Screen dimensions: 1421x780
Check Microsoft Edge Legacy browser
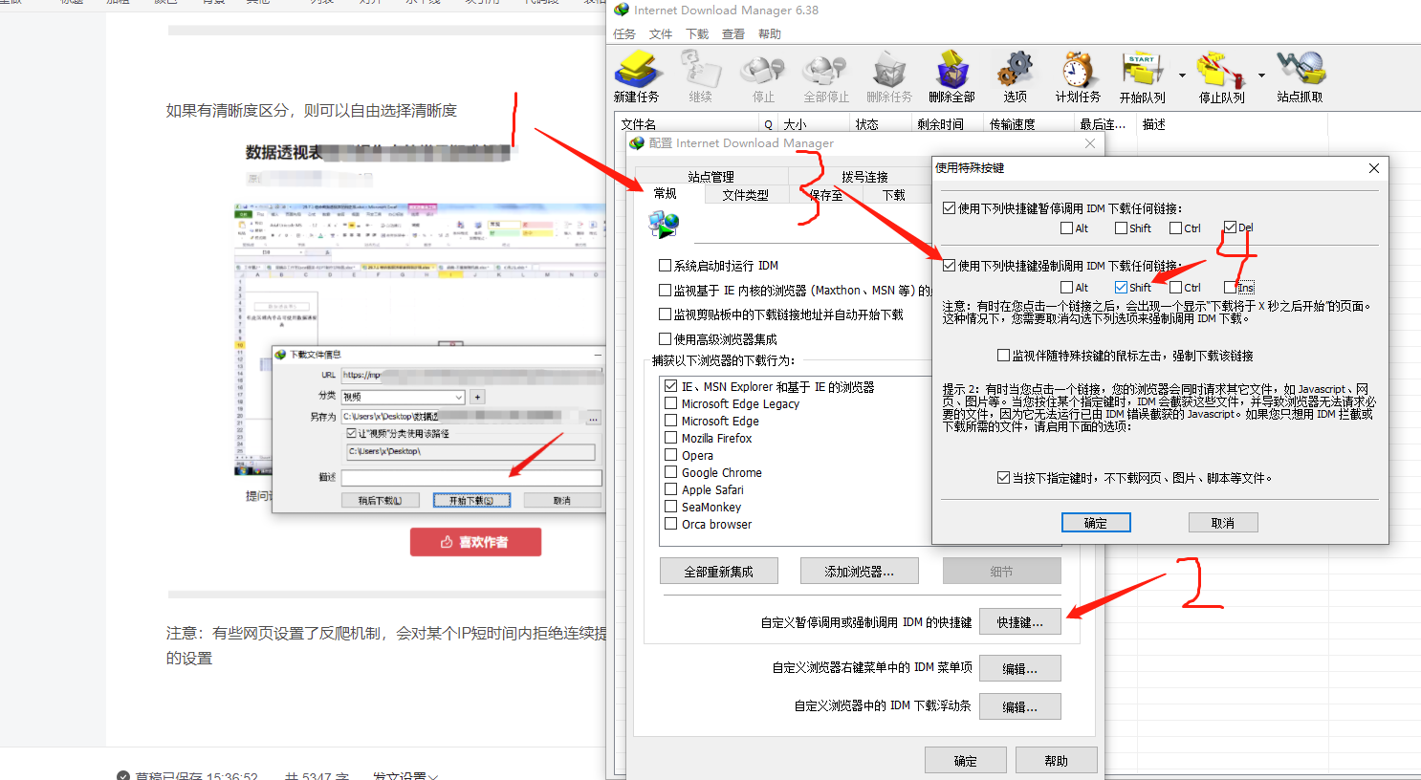(671, 404)
